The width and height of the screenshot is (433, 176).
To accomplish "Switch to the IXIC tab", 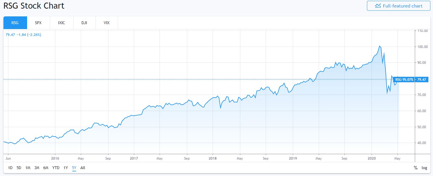I will [61, 23].
